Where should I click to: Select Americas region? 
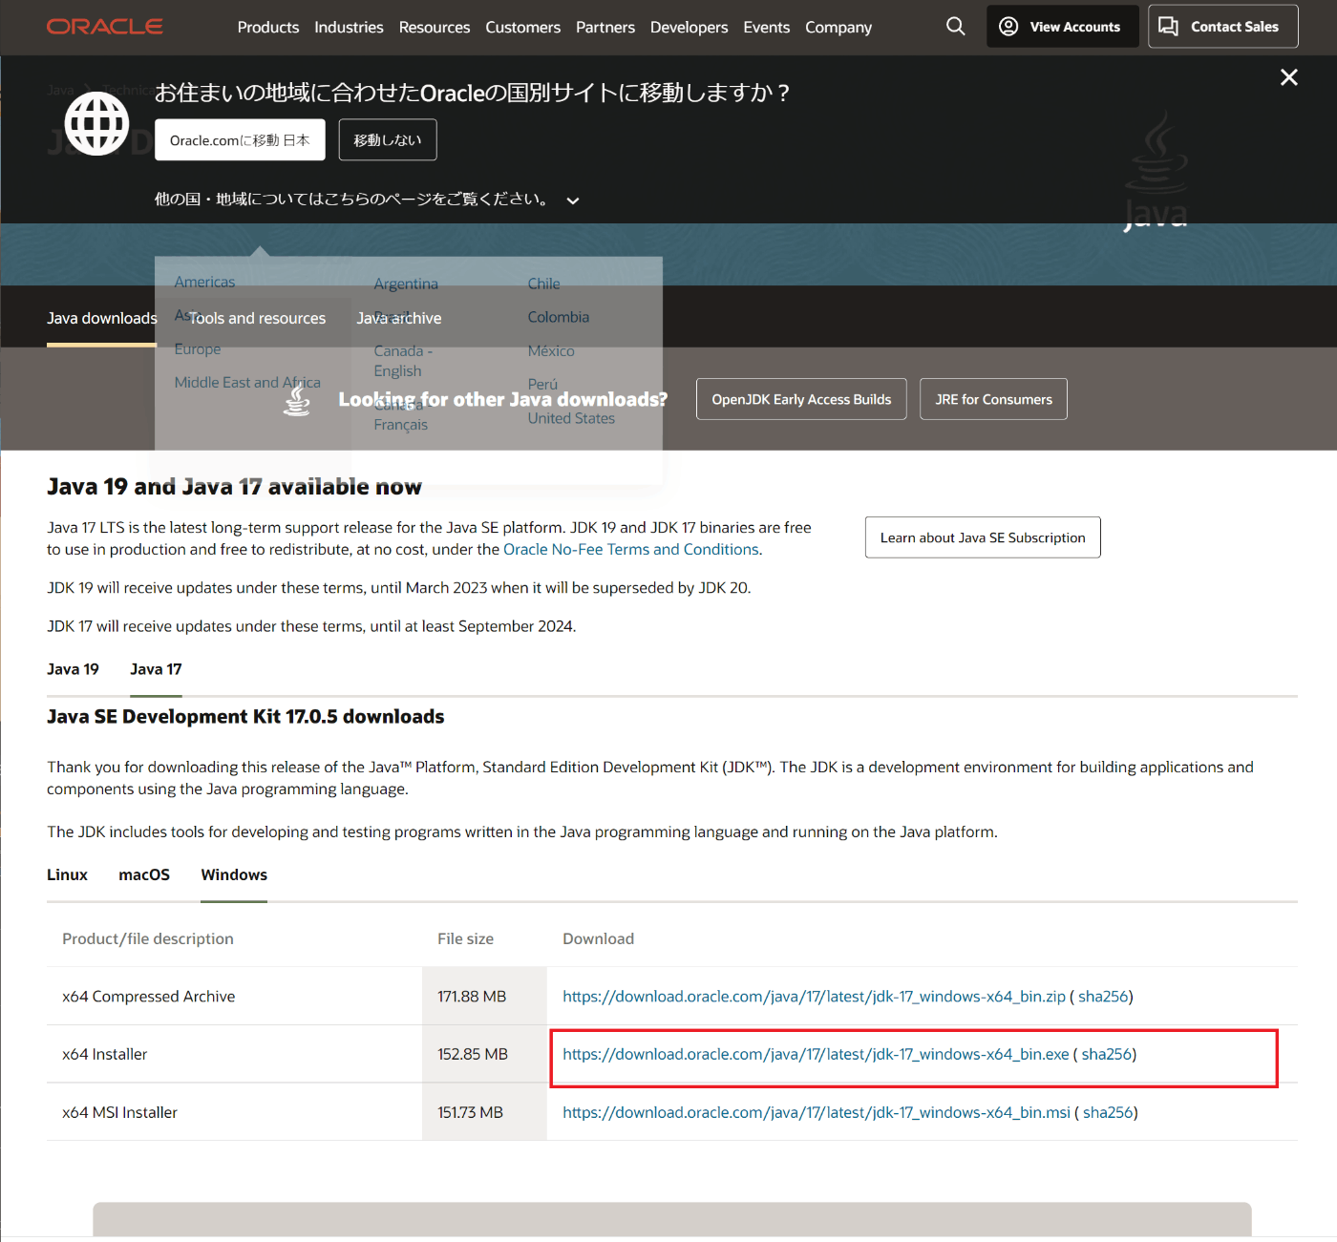click(204, 282)
